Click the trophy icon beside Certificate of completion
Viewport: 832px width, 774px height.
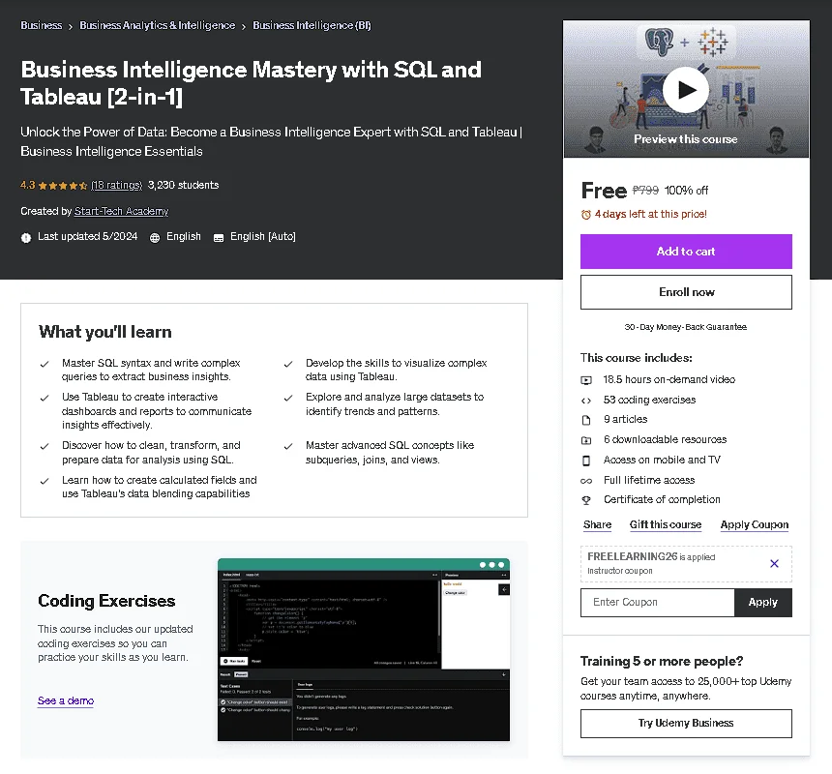(x=586, y=500)
